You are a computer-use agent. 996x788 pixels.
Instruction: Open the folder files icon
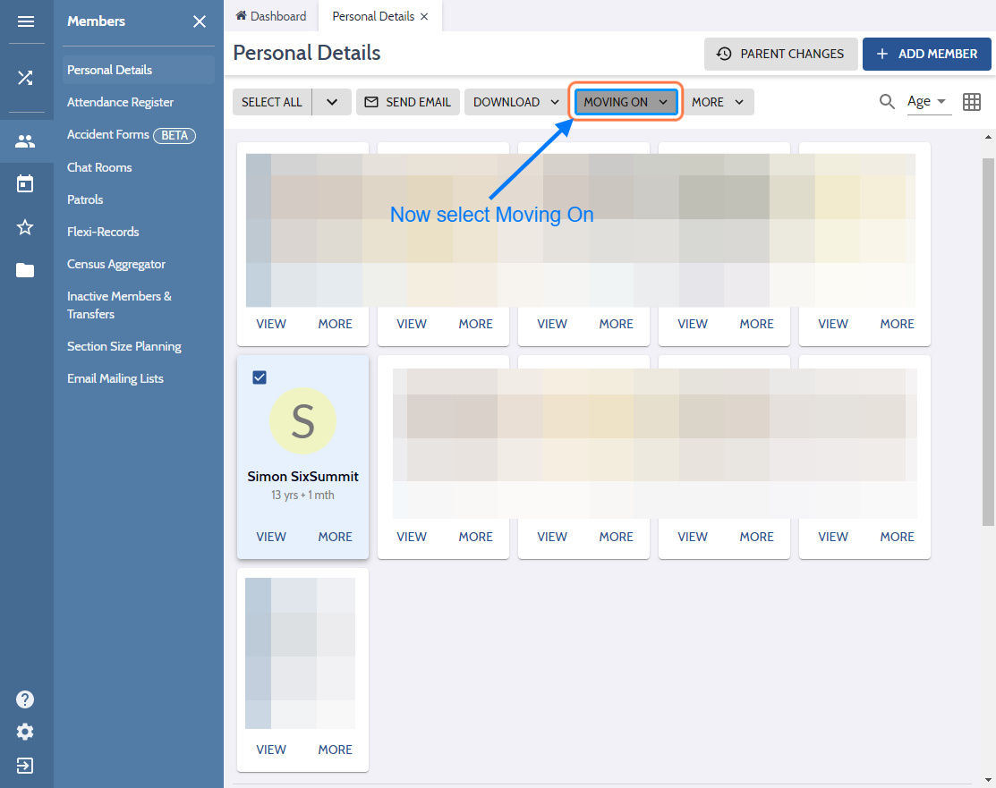click(25, 270)
